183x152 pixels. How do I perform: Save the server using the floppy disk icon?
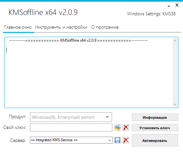[118, 140]
